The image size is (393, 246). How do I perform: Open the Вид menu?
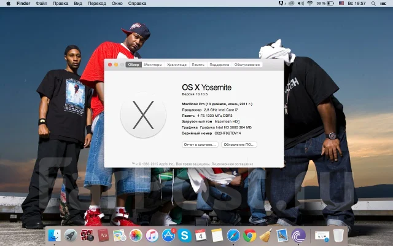tap(78, 3)
